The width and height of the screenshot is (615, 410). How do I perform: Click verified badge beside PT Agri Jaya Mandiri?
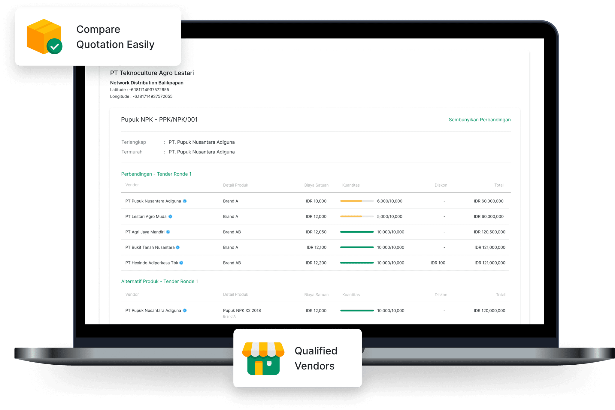[x=168, y=232]
